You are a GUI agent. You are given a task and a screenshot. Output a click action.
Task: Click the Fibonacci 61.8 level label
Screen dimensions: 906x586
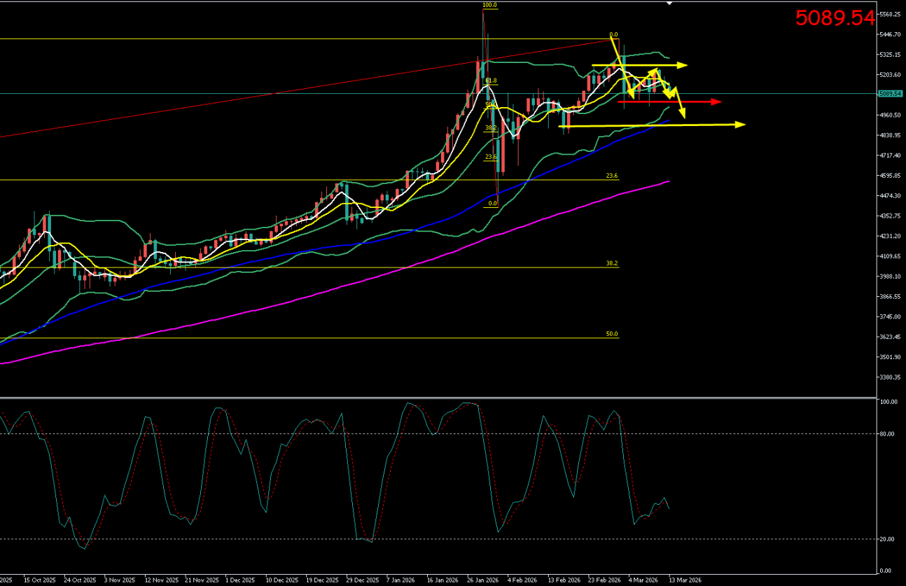[x=491, y=81]
